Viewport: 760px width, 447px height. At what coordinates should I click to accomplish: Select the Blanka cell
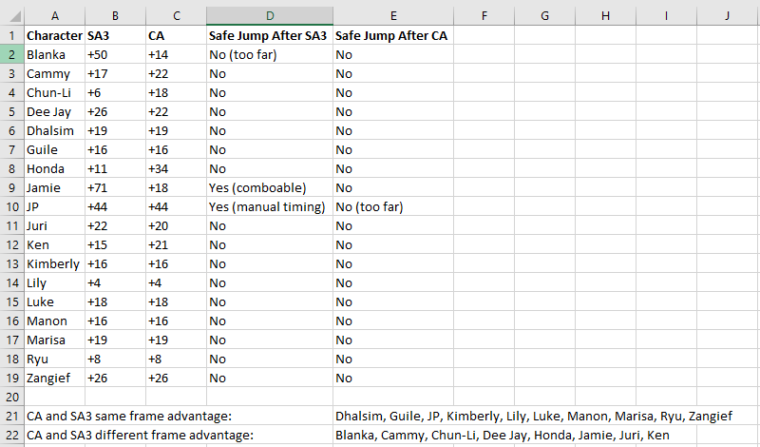click(55, 54)
